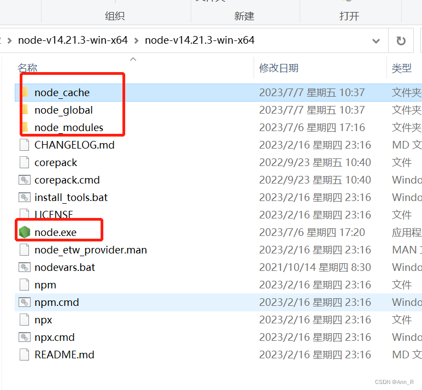Click the MAN type of node_etw_provider.man
Viewport: 422px width, 390px height.
tap(407, 250)
